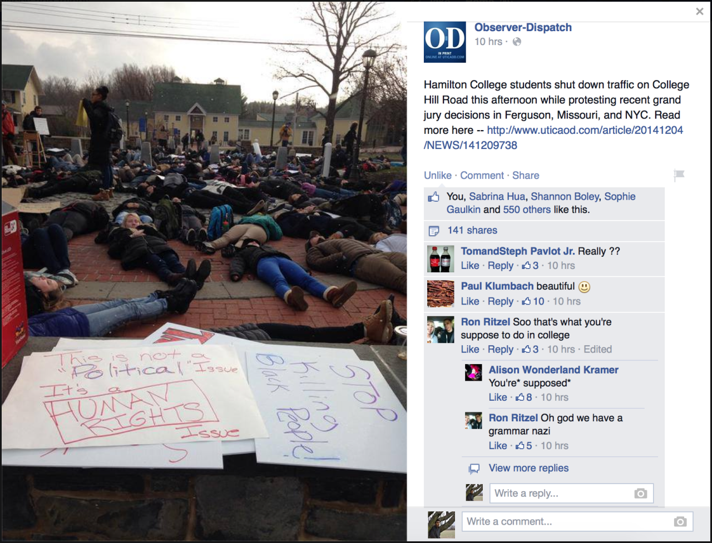
Task: Open the uticaod.com article link
Action: [553, 138]
